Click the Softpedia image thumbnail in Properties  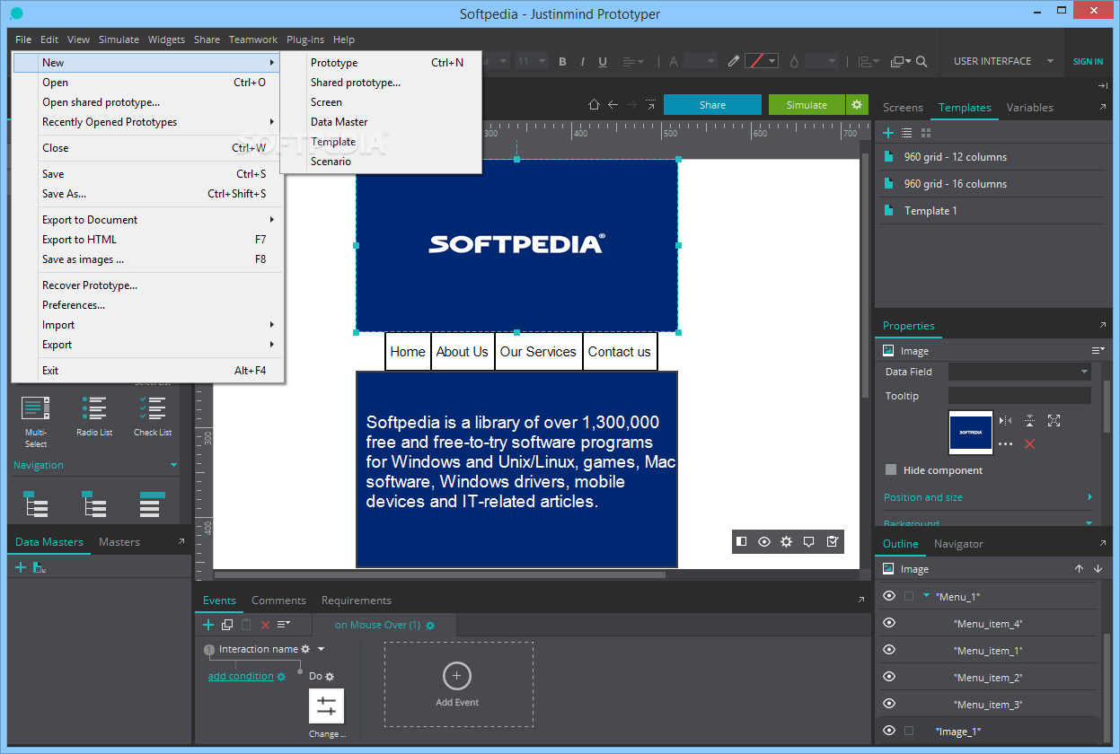pos(971,433)
